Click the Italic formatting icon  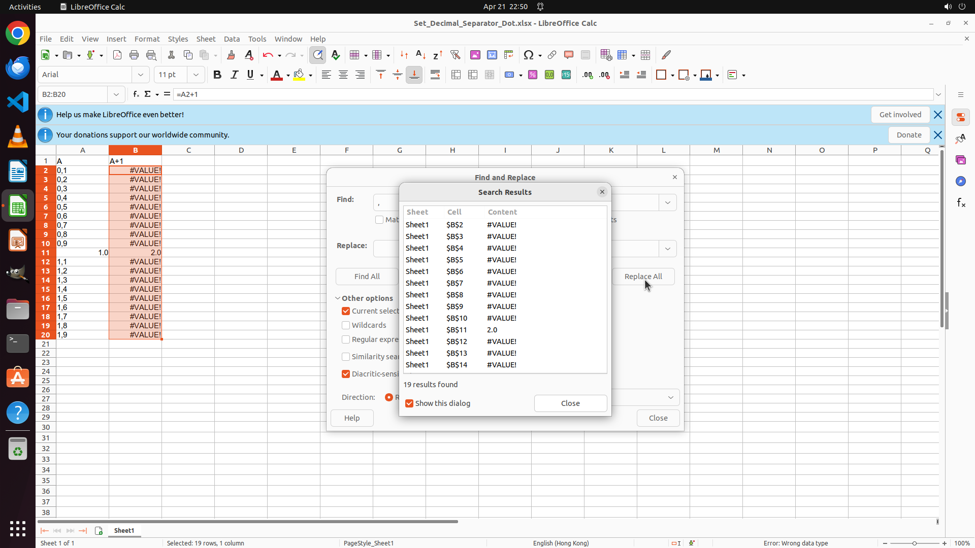234,75
